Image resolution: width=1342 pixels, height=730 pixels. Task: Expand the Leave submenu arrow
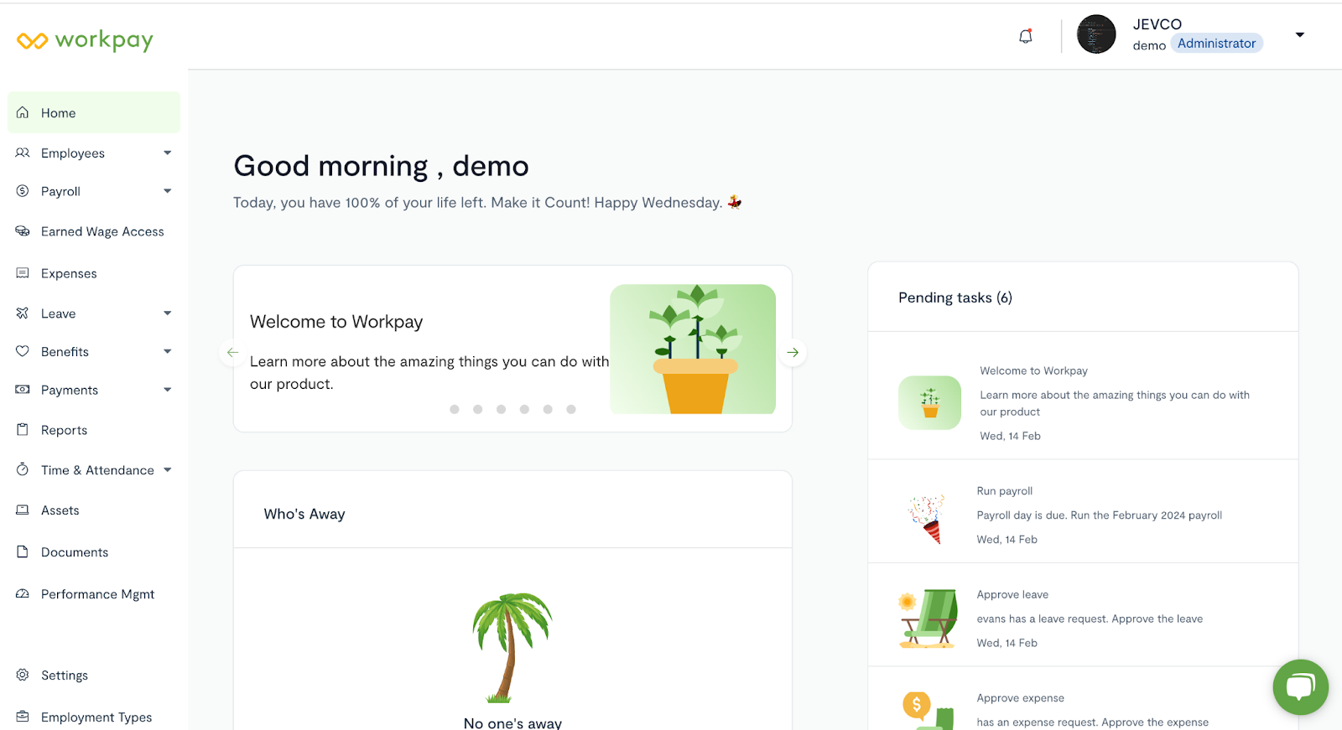coord(167,313)
